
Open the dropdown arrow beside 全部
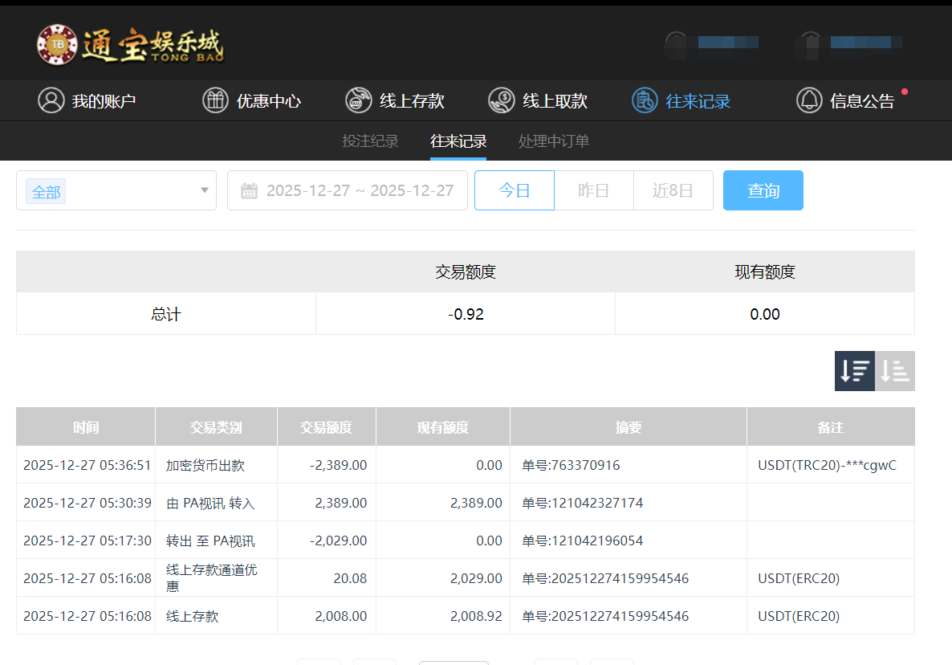[204, 190]
